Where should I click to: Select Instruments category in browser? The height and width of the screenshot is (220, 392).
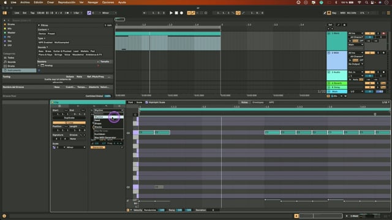pos(19,70)
